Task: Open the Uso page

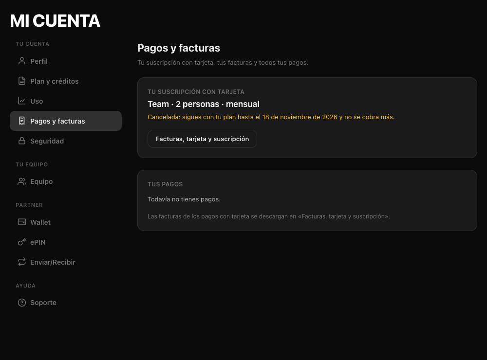Action: click(x=66, y=101)
